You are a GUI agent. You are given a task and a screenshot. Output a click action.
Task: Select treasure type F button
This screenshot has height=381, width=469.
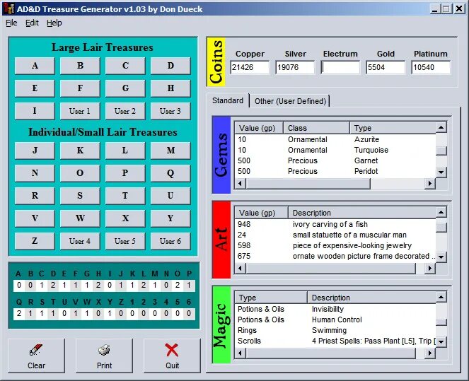pos(80,88)
